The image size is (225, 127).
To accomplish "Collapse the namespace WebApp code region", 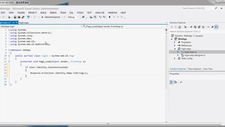I will click(9, 50).
